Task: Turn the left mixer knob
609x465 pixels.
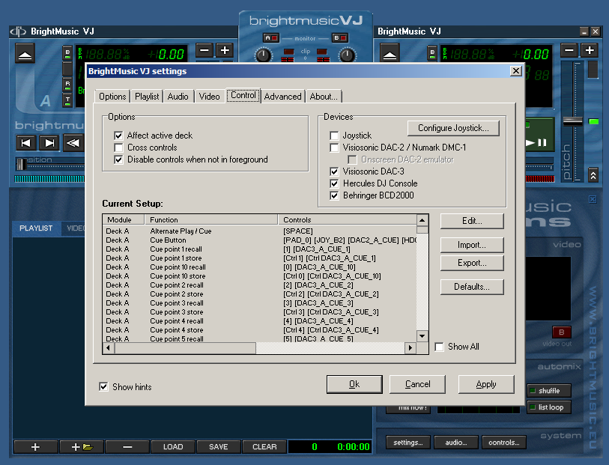Action: [x=264, y=55]
